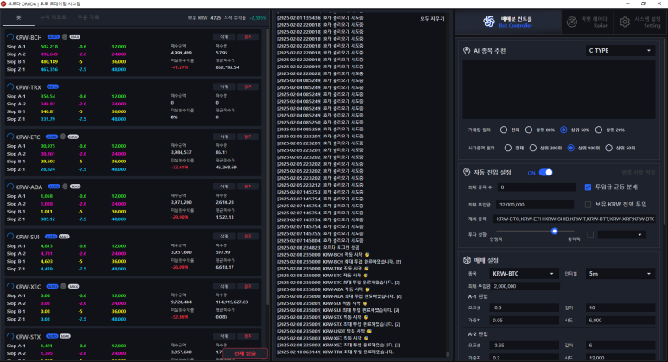The width and height of the screenshot is (668, 362).
Task: Click the AUTO badge on KRW-TRX
Action: [x=53, y=87]
